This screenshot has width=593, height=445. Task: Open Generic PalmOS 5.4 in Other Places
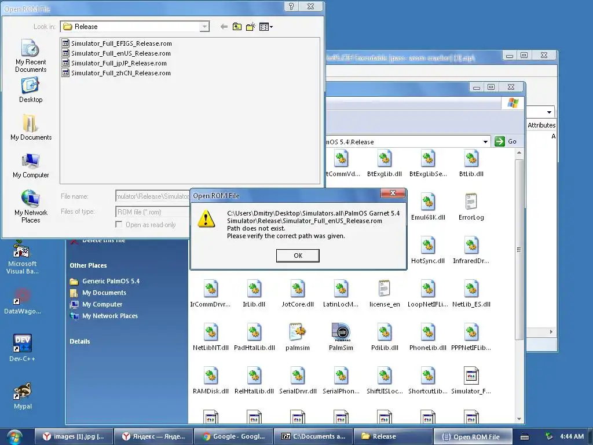coord(105,281)
